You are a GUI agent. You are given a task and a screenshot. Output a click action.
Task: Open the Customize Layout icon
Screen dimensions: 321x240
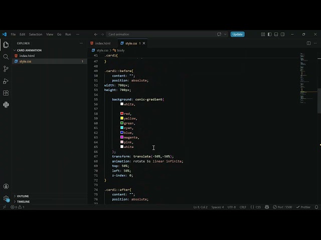pos(263,34)
